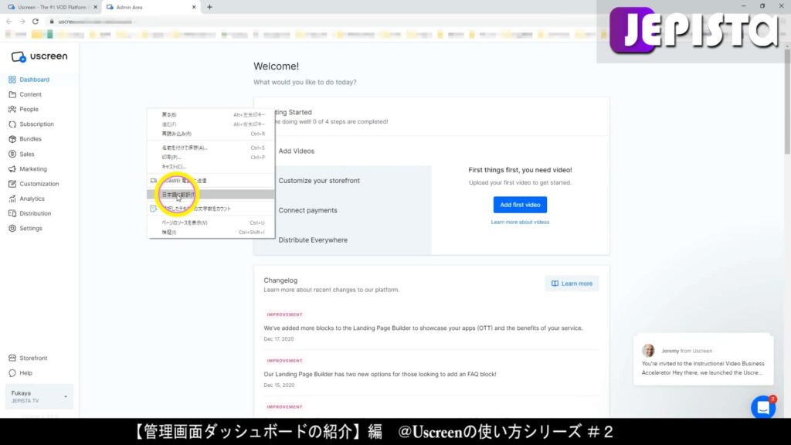The width and height of the screenshot is (791, 445).
Task: Click the uscreen logo
Action: tap(39, 56)
